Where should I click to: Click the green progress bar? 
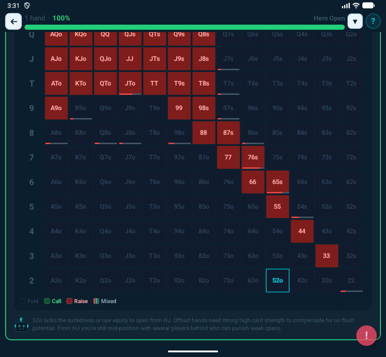tap(184, 27)
